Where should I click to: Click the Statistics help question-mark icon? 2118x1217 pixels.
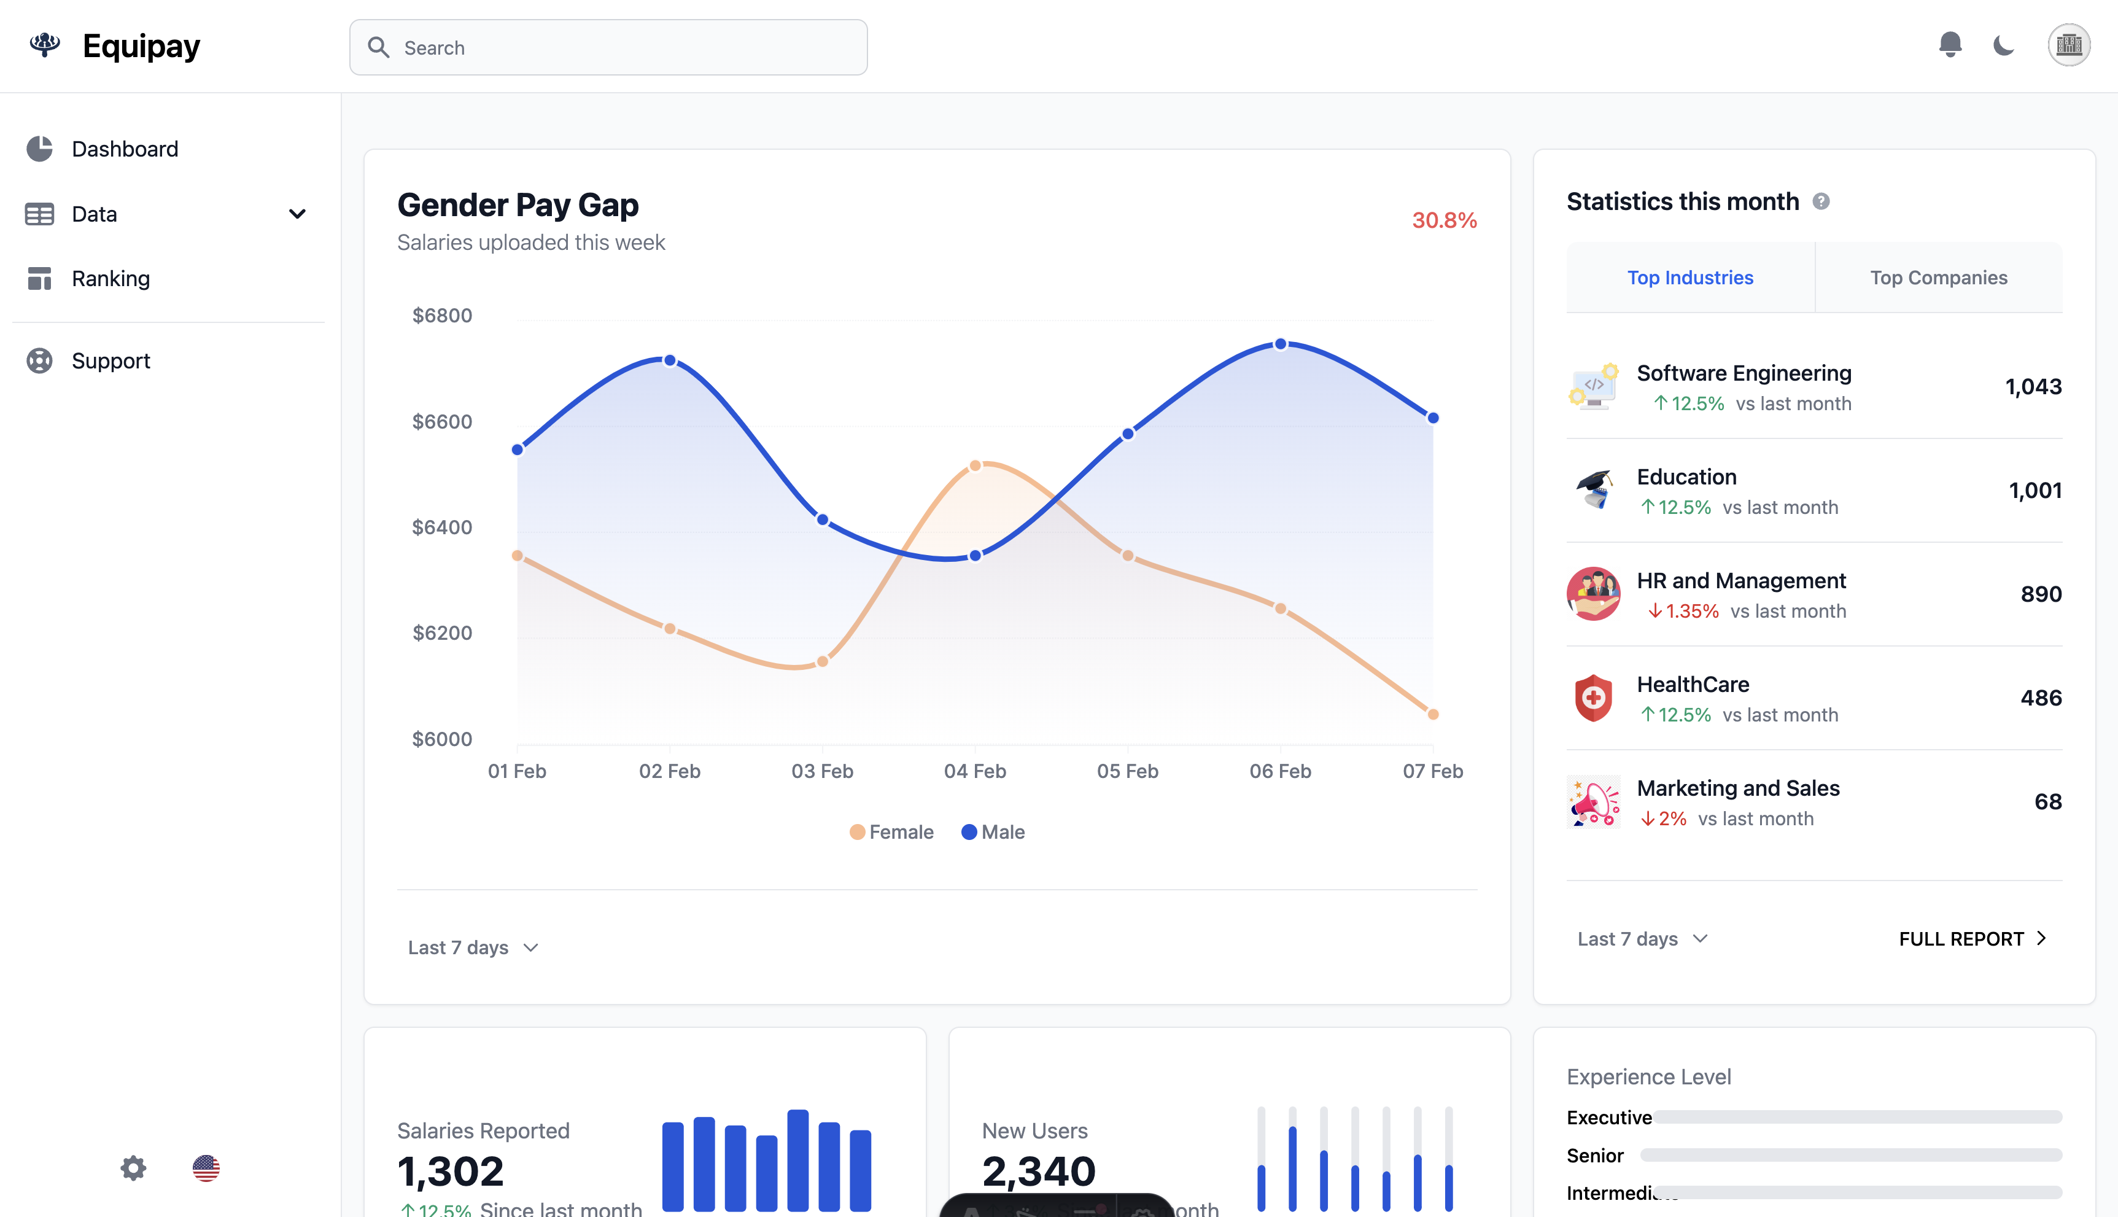point(1821,201)
